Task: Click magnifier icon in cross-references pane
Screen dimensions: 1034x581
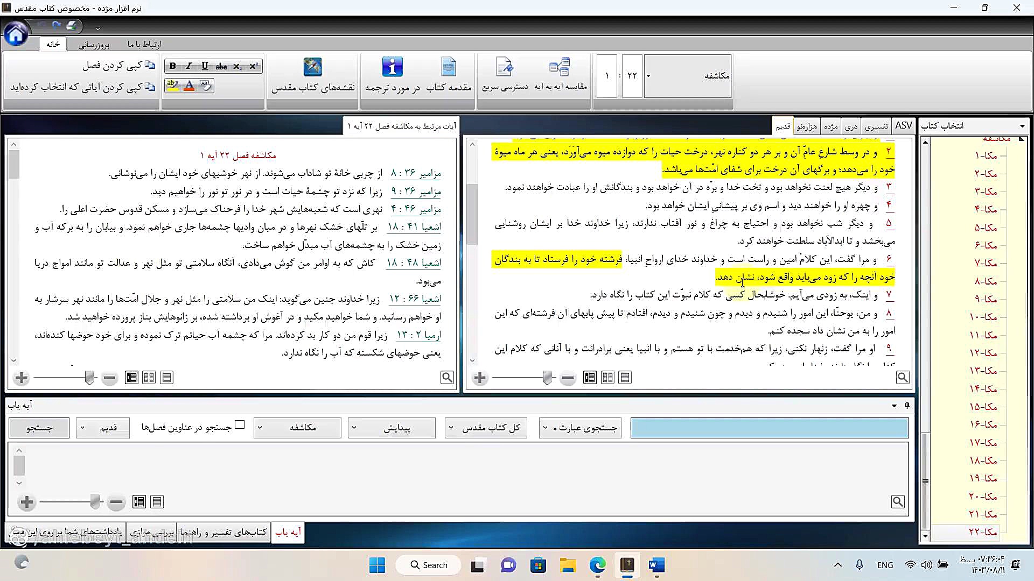Action: point(447,378)
